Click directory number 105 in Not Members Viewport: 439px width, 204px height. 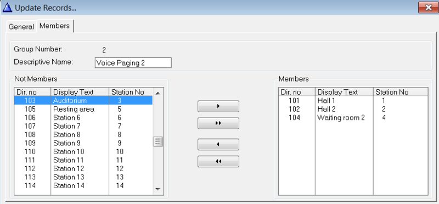pos(30,109)
